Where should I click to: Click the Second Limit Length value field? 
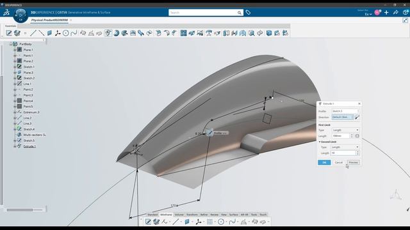click(x=343, y=153)
